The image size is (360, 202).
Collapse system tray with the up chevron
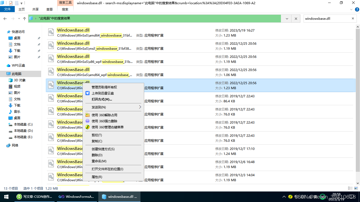point(284,196)
